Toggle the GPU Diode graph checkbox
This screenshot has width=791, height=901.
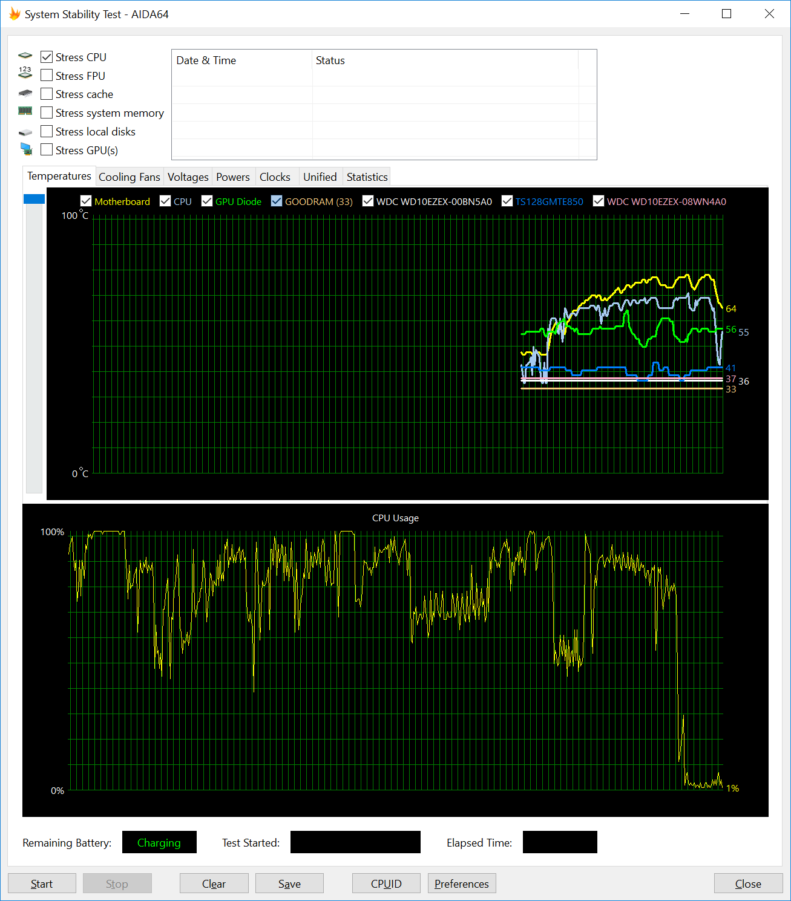pos(207,201)
